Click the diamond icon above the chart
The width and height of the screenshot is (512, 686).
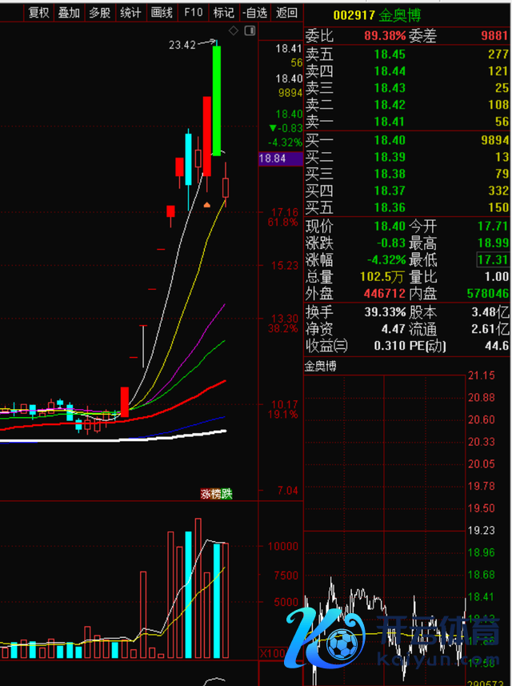pyautogui.click(x=234, y=31)
